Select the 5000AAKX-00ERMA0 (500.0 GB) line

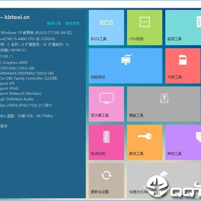pos(27,73)
